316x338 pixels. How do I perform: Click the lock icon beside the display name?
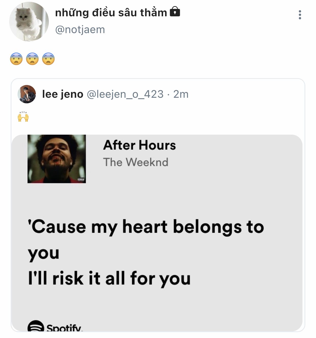(175, 12)
